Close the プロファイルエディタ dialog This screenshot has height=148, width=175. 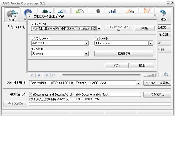(x=155, y=17)
